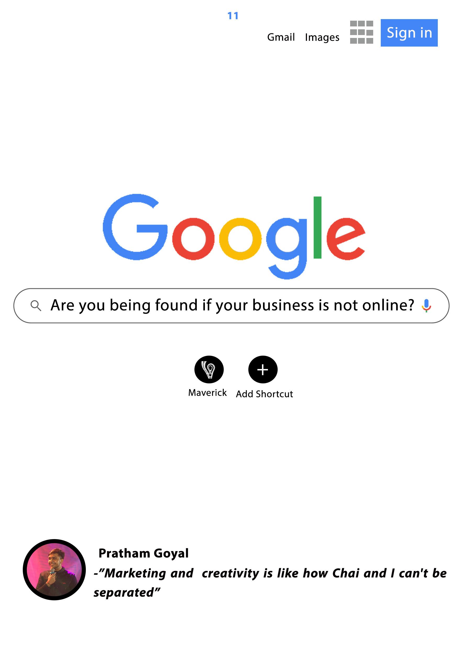Click the green letter l in the logo
This screenshot has height=649, width=459.
click(317, 228)
